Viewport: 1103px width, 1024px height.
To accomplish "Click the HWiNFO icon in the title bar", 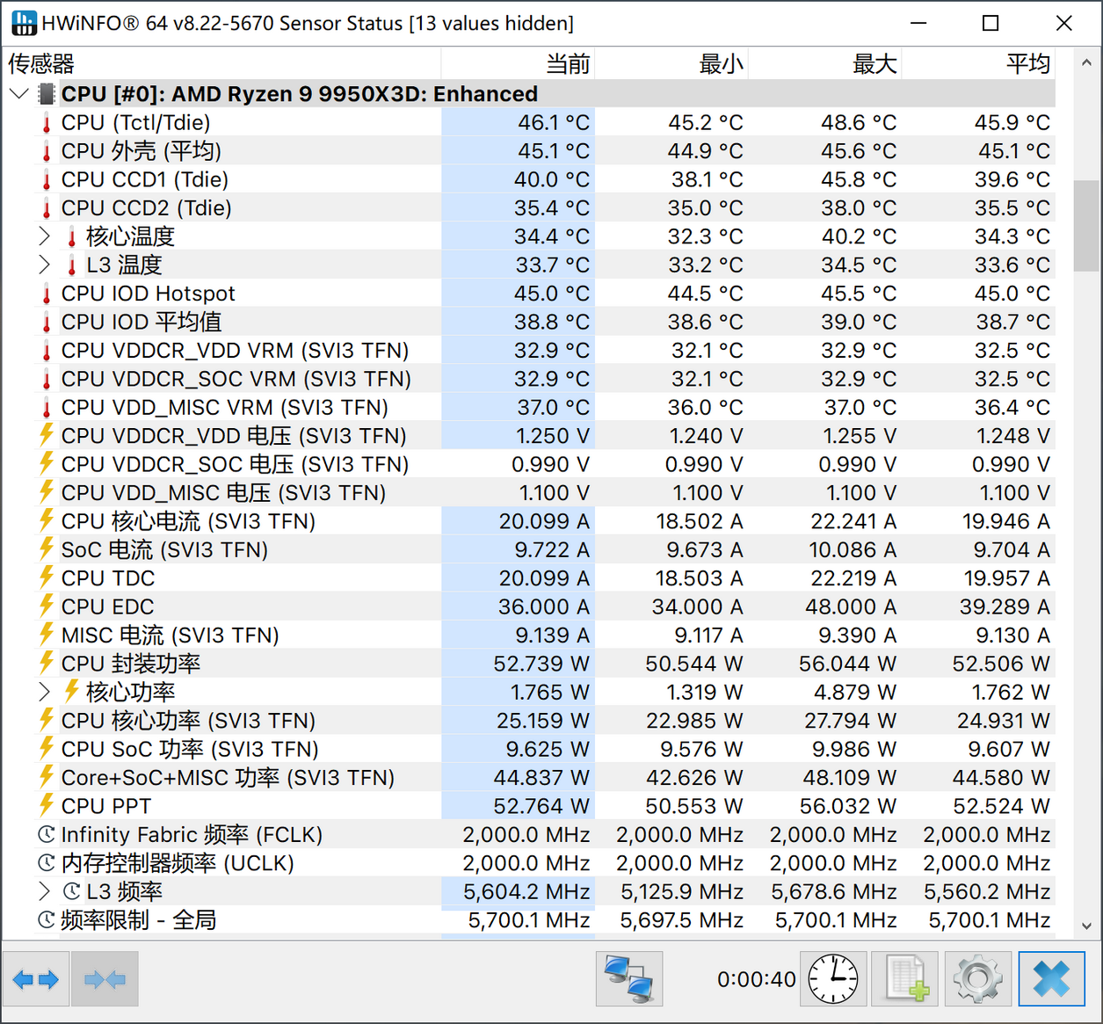I will [x=24, y=23].
